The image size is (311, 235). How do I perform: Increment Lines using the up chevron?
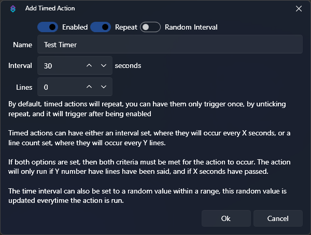tap(89, 87)
